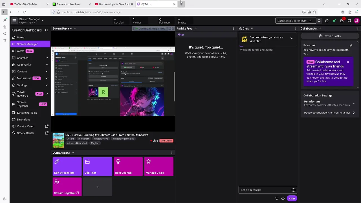The height and width of the screenshot is (203, 361).
Task: Click the green sparkle icon in Twitch header
Action: 334,21
